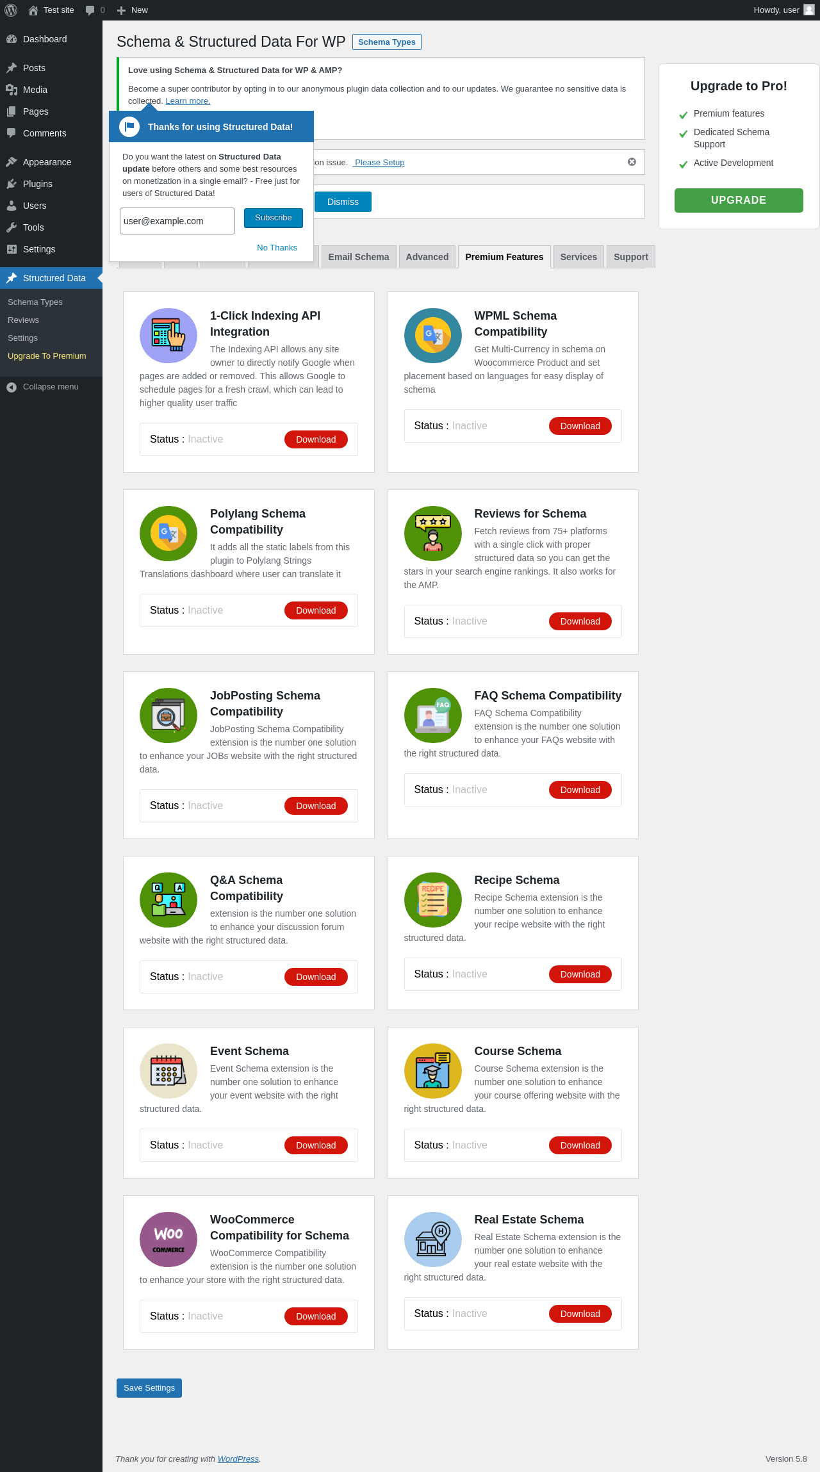Click the Version 5.8 footer text
The height and width of the screenshot is (1472, 820).
[x=786, y=1459]
